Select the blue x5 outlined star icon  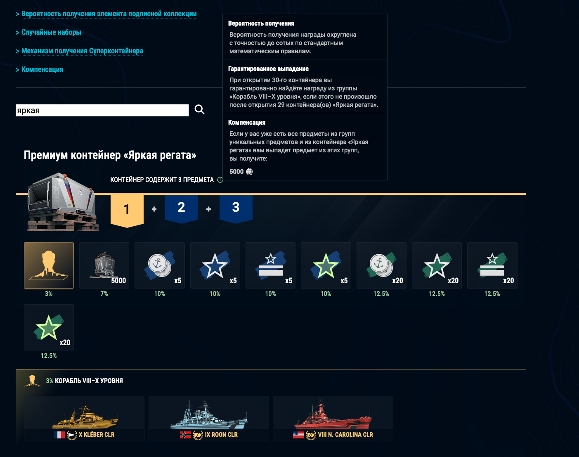215,265
